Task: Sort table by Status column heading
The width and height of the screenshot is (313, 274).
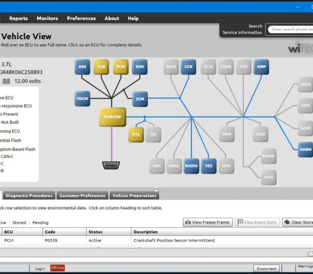Action: (95, 232)
